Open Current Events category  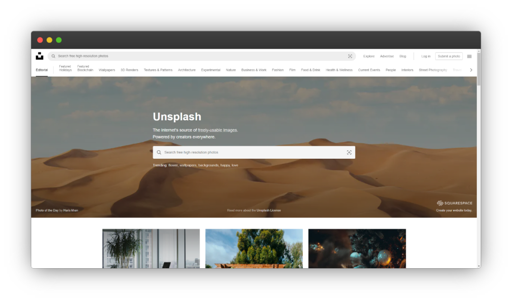(x=369, y=70)
